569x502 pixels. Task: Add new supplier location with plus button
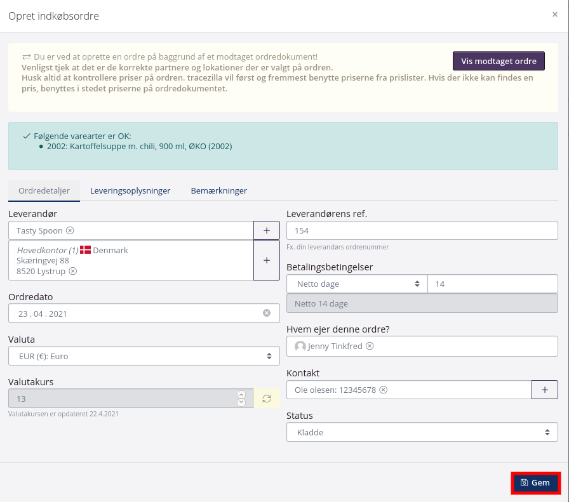(267, 260)
